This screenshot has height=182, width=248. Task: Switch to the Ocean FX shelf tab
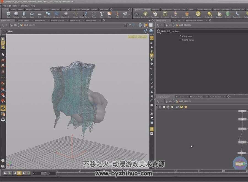pos(192,10)
